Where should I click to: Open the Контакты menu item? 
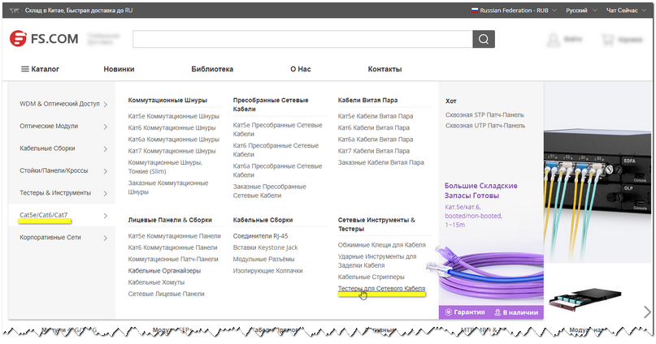384,69
